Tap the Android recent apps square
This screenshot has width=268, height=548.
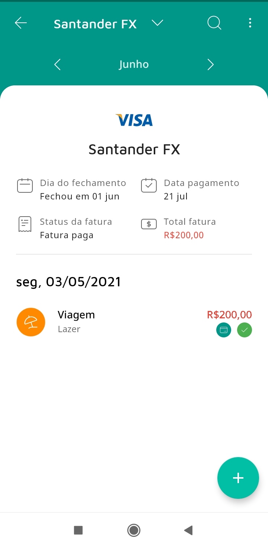(78, 530)
